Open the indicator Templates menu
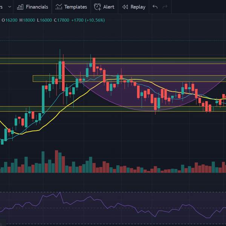The height and width of the screenshot is (226, 226). point(71,7)
